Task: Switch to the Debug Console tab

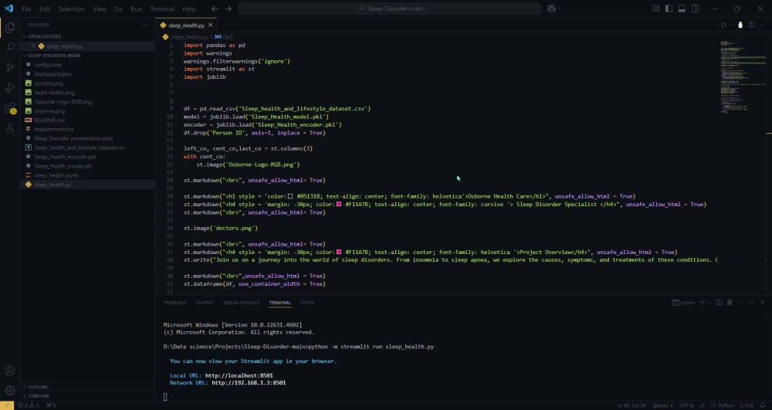Action: coord(241,303)
